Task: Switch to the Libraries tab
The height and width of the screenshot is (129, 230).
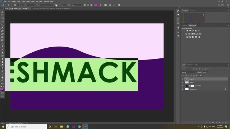Action: coord(184,25)
